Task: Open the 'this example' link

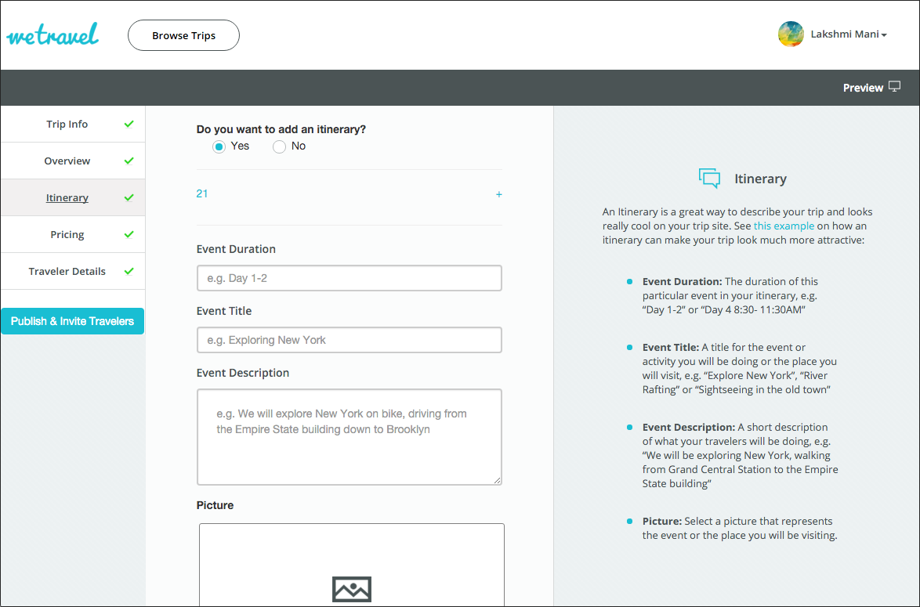Action: pyautogui.click(x=784, y=226)
